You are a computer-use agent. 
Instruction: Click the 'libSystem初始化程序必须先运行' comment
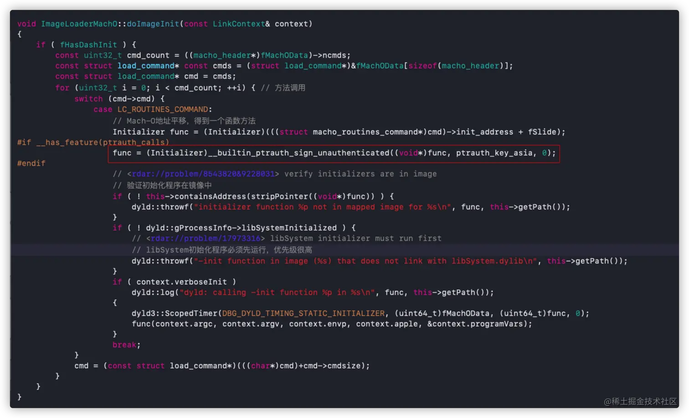(222, 250)
